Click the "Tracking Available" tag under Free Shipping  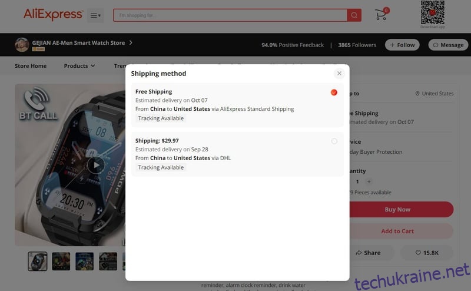coord(161,118)
